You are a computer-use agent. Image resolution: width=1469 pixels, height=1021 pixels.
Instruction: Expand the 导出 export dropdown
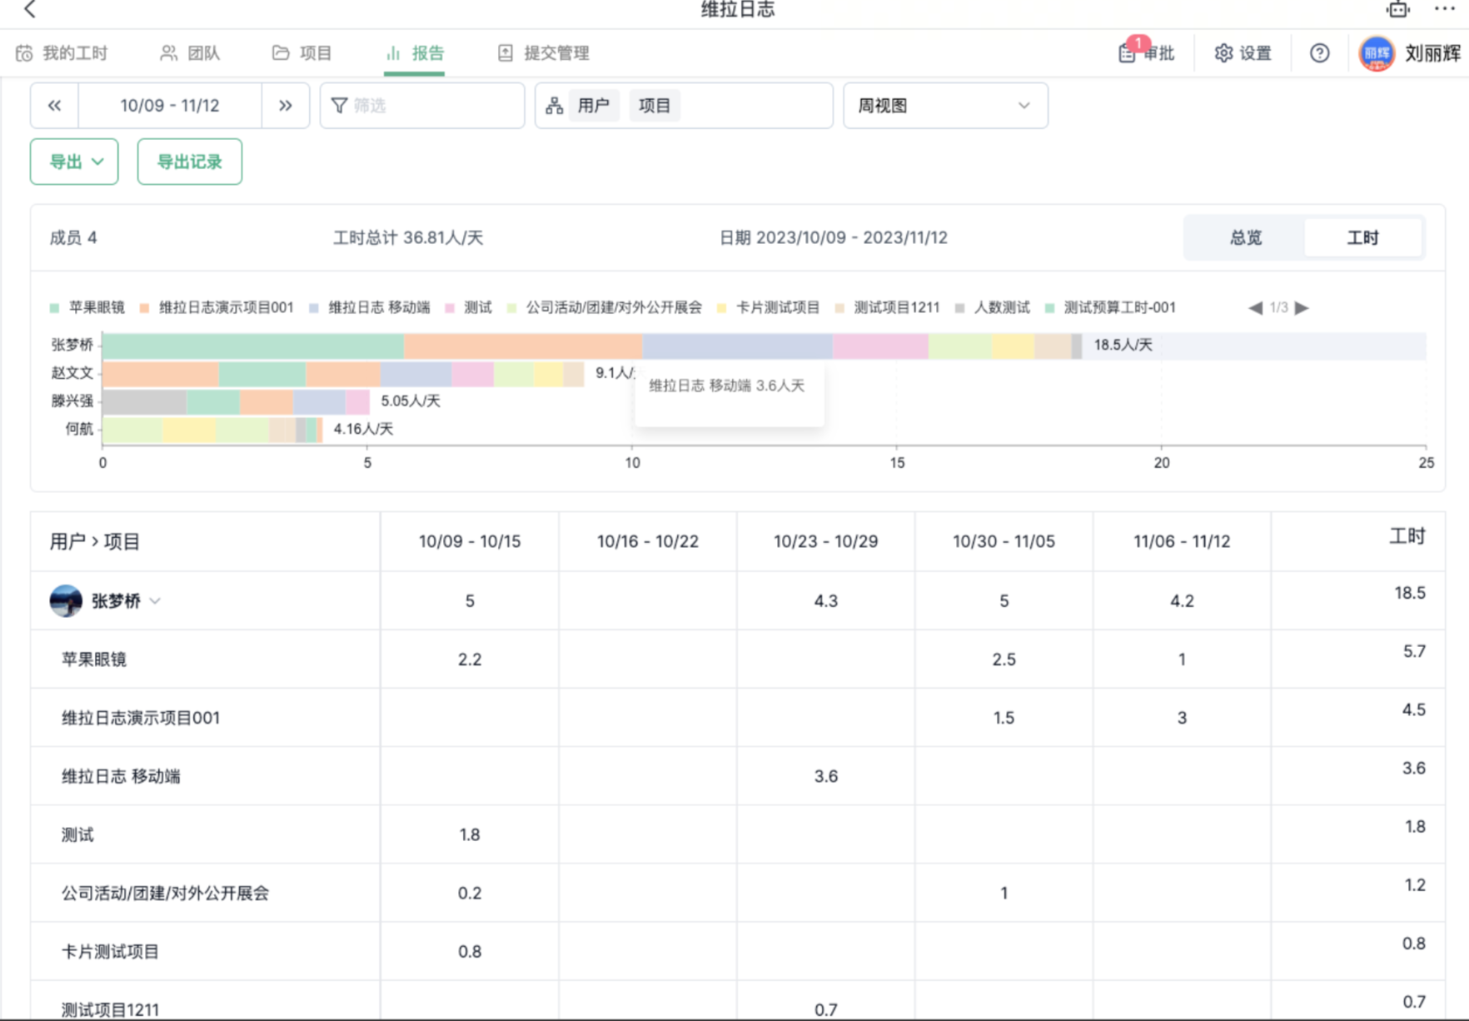74,162
